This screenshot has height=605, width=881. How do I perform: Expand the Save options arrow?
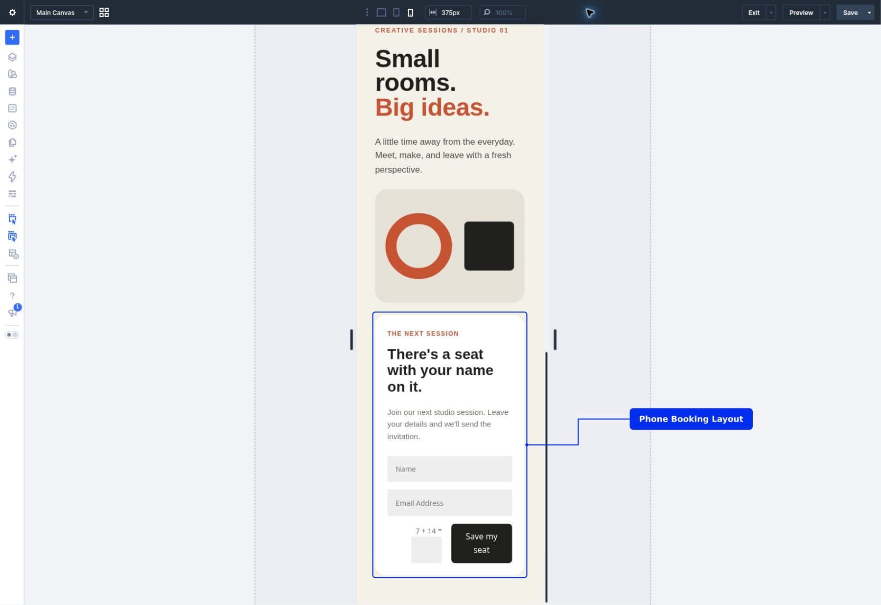(869, 12)
